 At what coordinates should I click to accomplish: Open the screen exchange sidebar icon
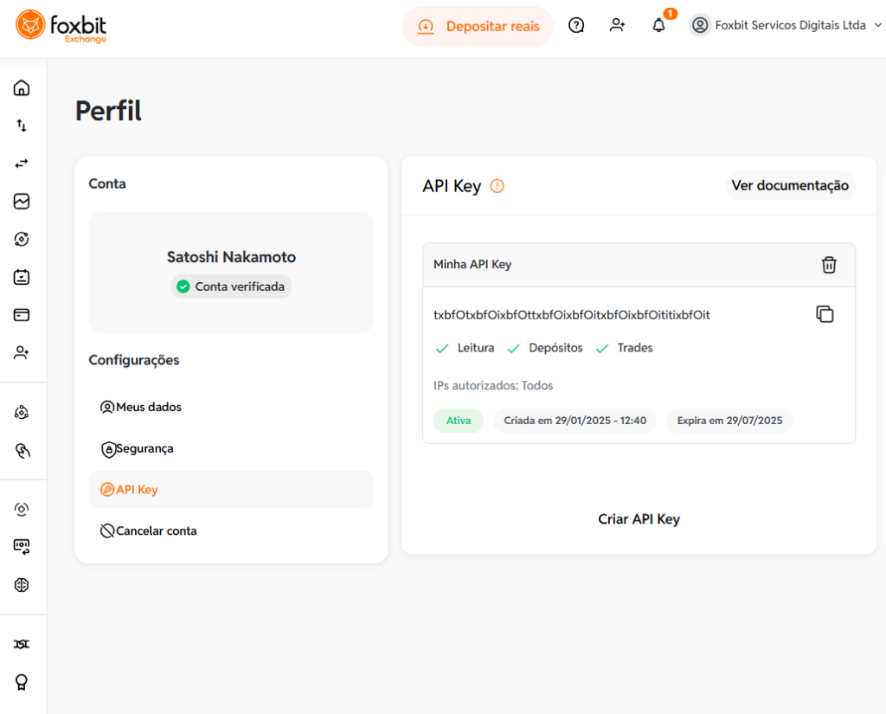click(x=22, y=547)
